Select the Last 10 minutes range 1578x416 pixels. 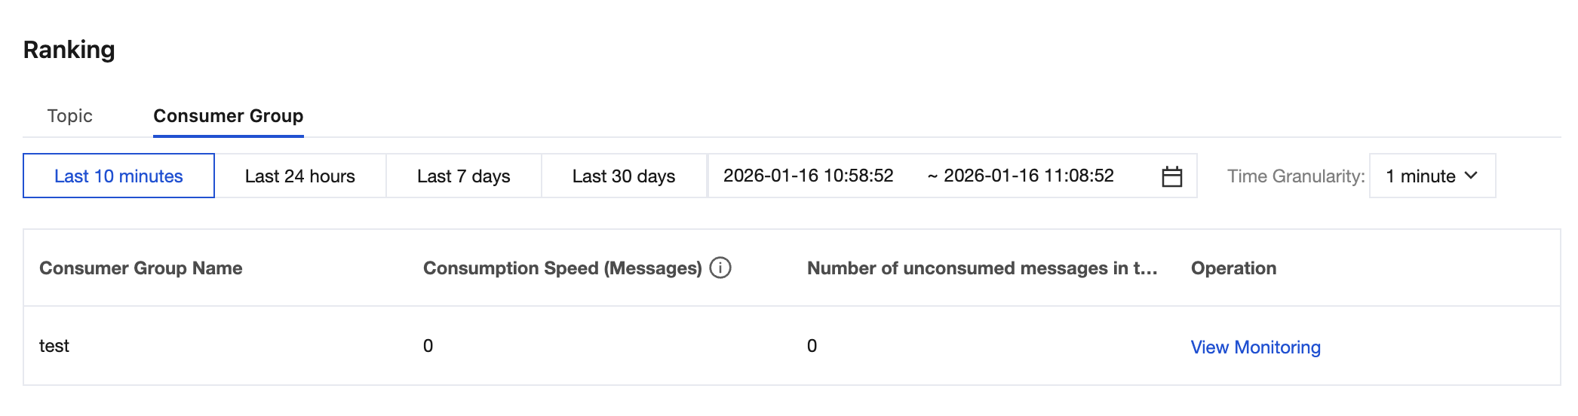118,176
